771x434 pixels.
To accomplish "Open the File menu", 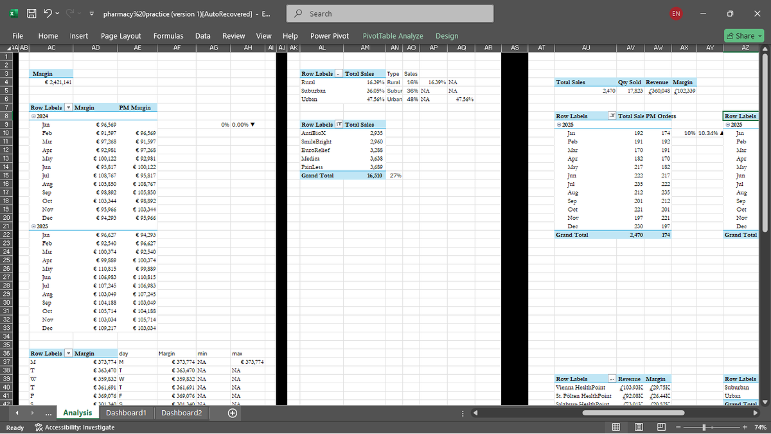I will pyautogui.click(x=18, y=36).
